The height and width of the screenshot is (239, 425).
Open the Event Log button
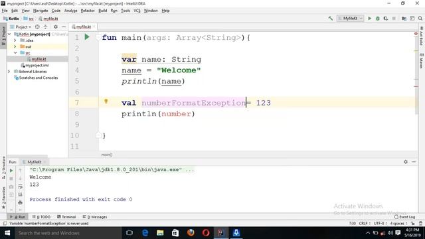point(404,217)
